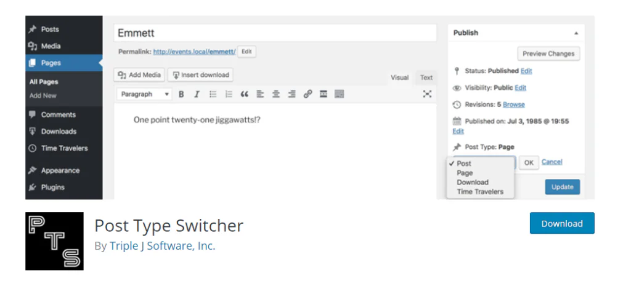Switch to the Text editor tab
Image resolution: width=631 pixels, height=289 pixels.
click(426, 77)
